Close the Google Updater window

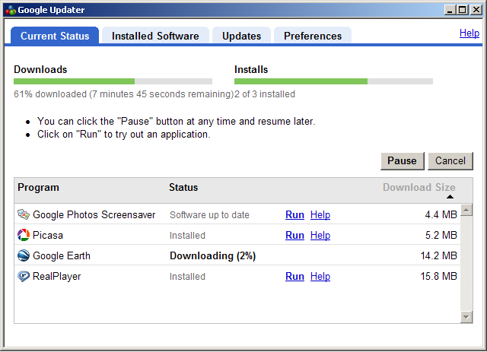476,10
